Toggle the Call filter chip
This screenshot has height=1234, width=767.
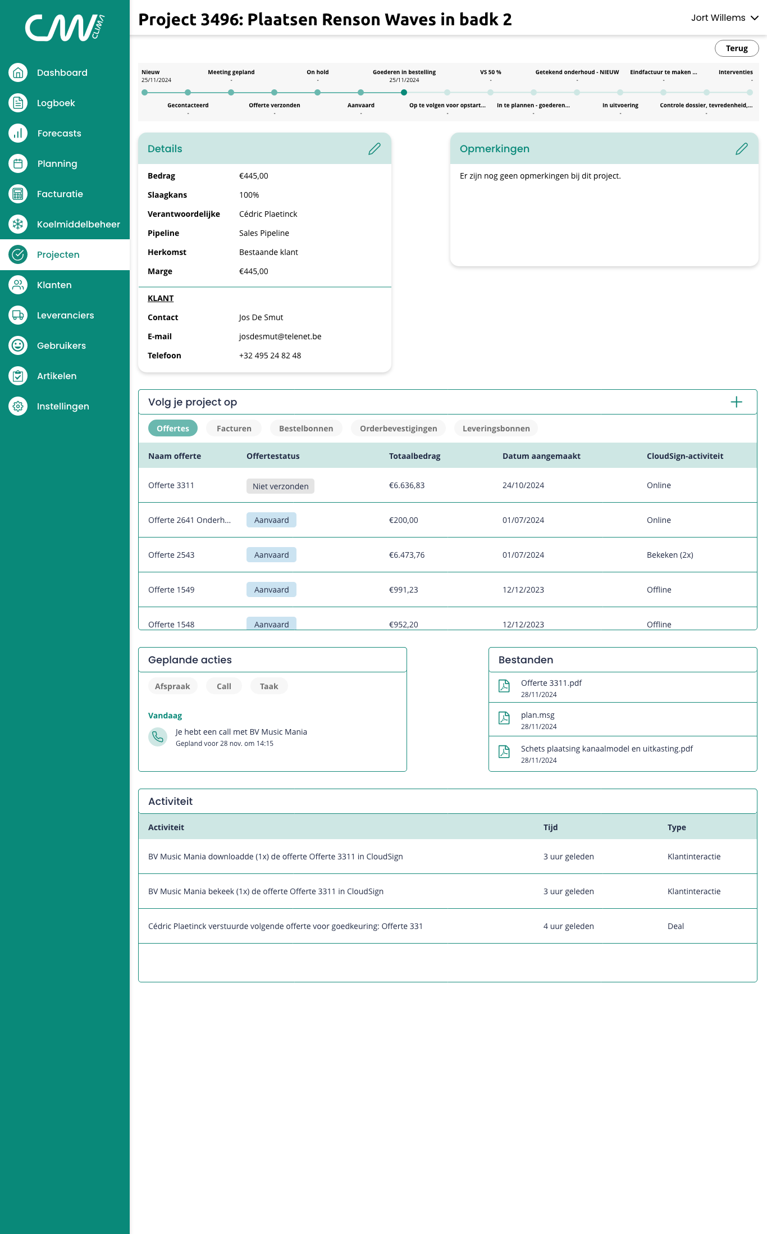coord(224,686)
